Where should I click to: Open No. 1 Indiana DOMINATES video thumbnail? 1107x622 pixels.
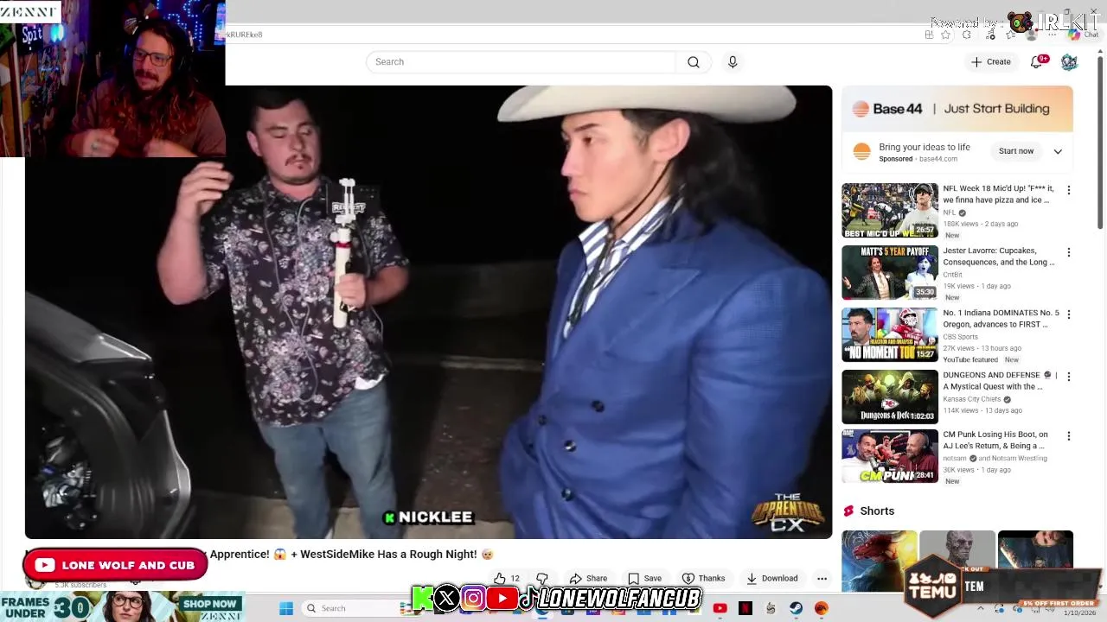click(890, 334)
